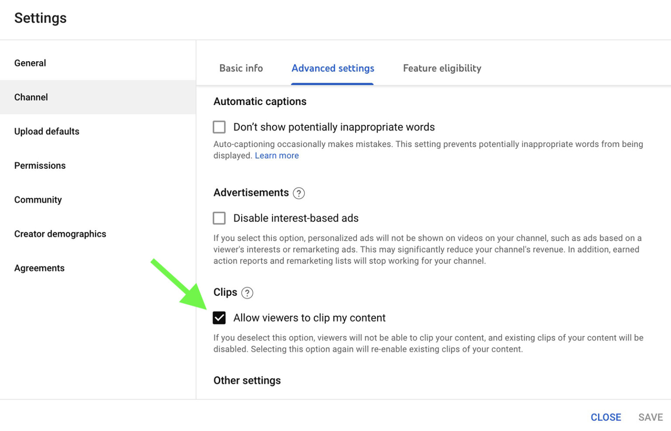Open the Agreements section

[x=39, y=268]
